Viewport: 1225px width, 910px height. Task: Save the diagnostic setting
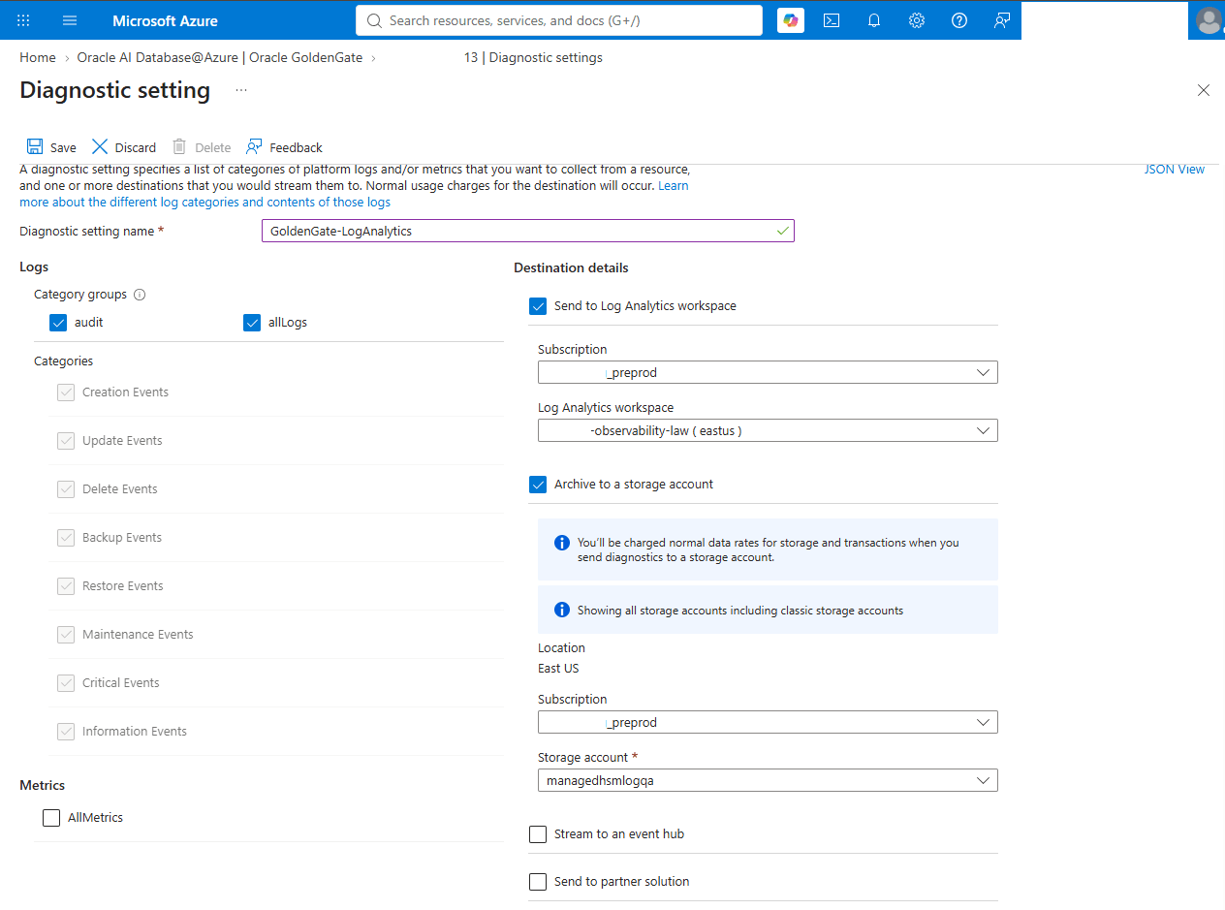point(51,147)
